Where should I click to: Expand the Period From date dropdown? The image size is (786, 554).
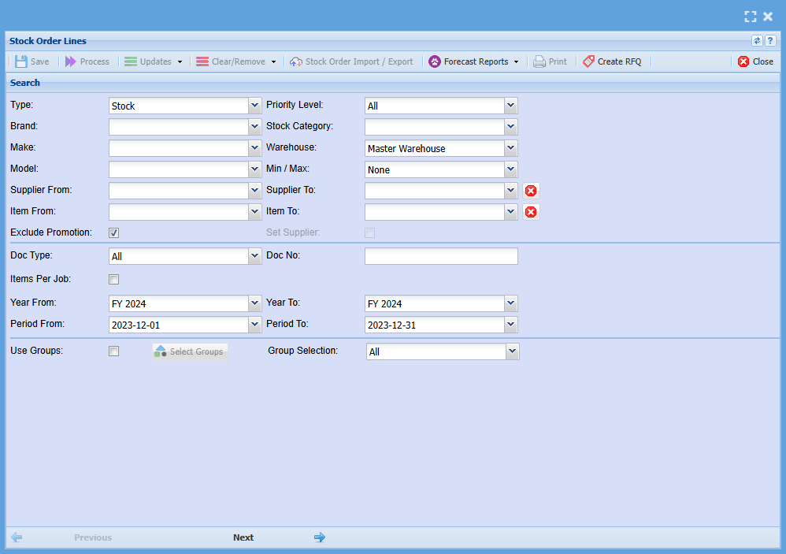254,325
